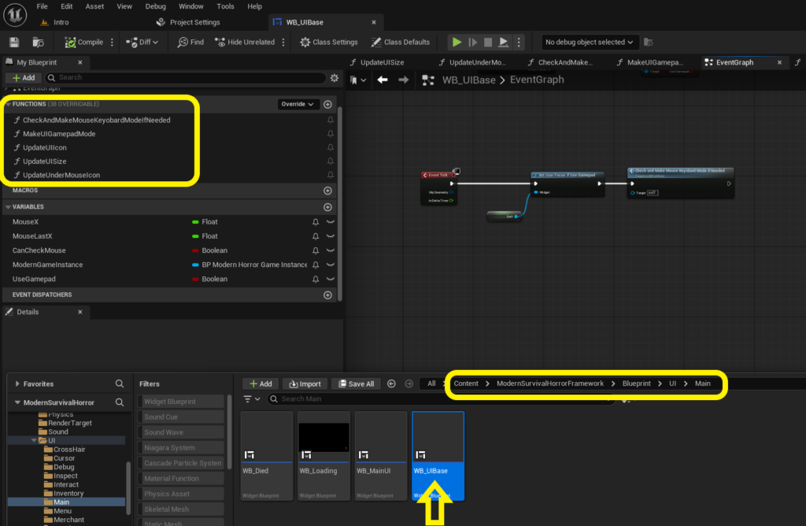Navigate back with the graph left arrow
The image size is (806, 526).
click(x=383, y=80)
